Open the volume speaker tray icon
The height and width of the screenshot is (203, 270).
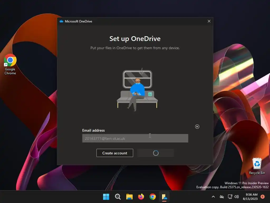click(237, 197)
